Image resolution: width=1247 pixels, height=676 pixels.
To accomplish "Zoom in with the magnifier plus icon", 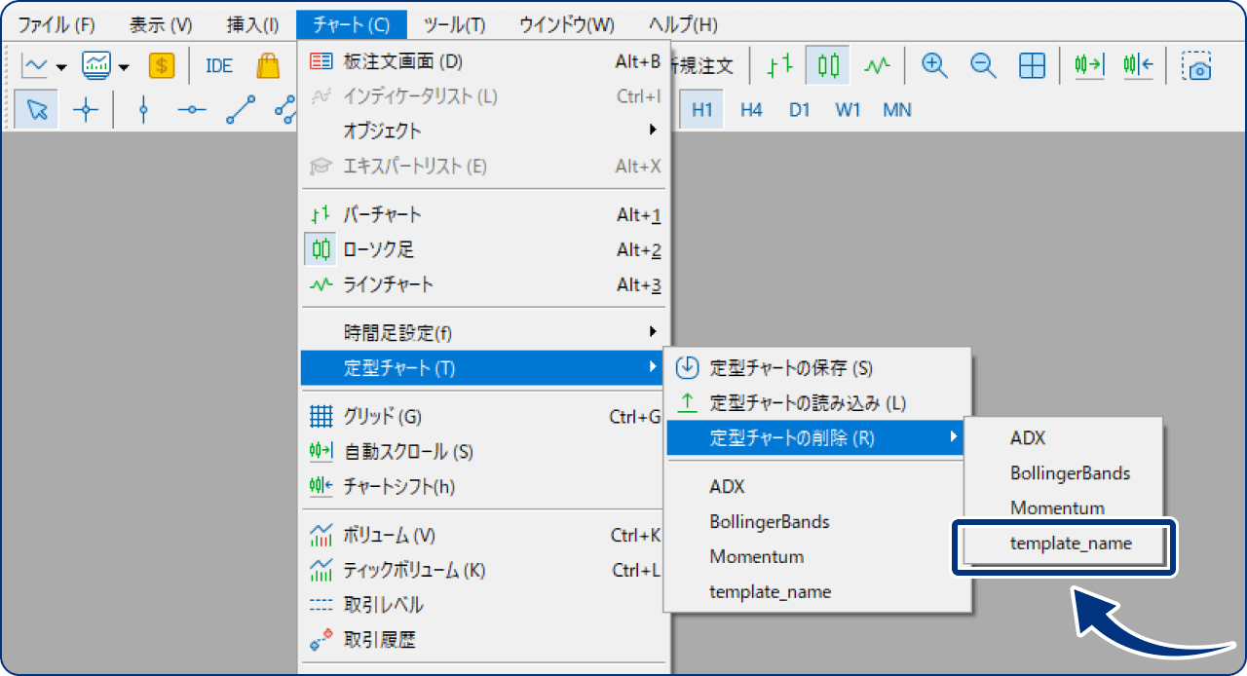I will (935, 65).
